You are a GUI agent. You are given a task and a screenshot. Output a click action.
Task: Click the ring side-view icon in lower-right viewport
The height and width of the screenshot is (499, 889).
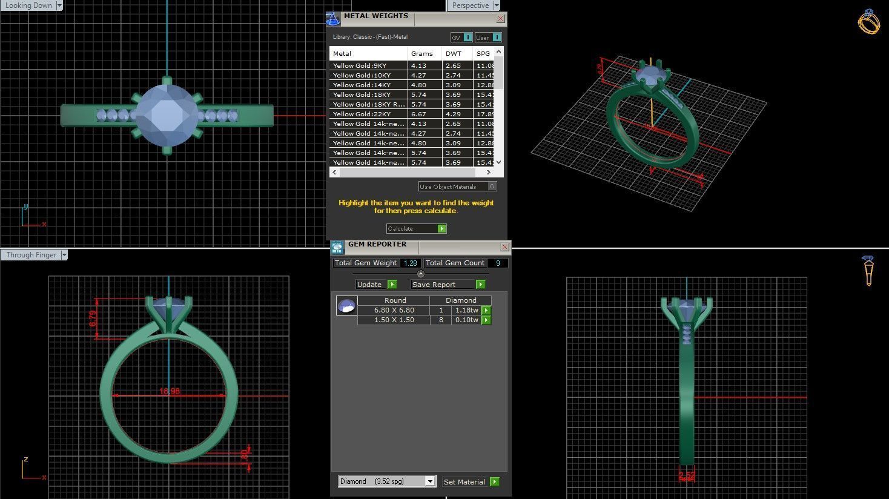(868, 270)
